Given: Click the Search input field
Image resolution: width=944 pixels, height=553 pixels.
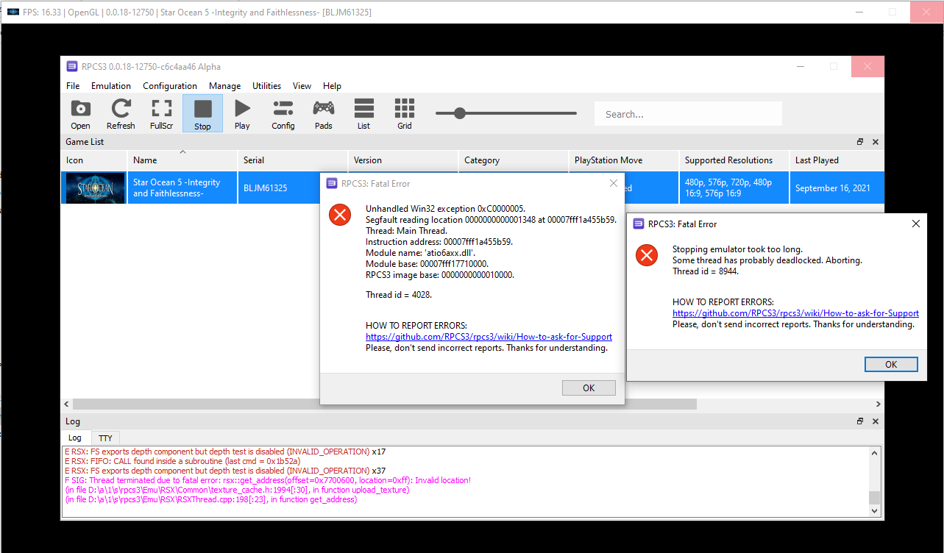Looking at the screenshot, I should point(688,114).
